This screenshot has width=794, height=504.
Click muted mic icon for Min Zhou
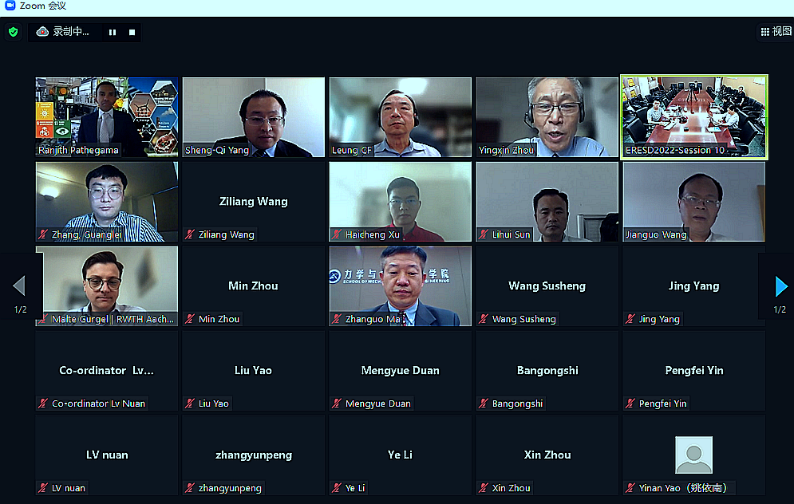click(x=190, y=319)
